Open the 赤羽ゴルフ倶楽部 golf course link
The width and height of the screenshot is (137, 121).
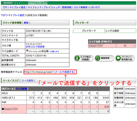35,47
